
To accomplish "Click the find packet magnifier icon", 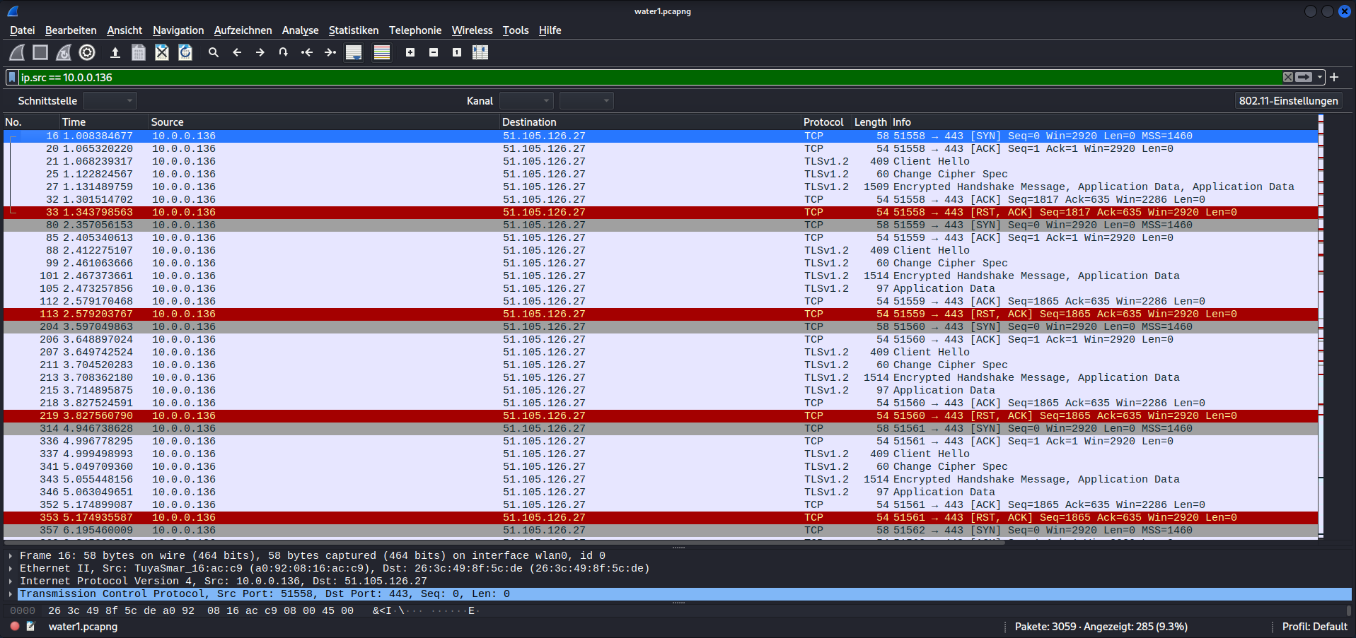I will coord(213,52).
